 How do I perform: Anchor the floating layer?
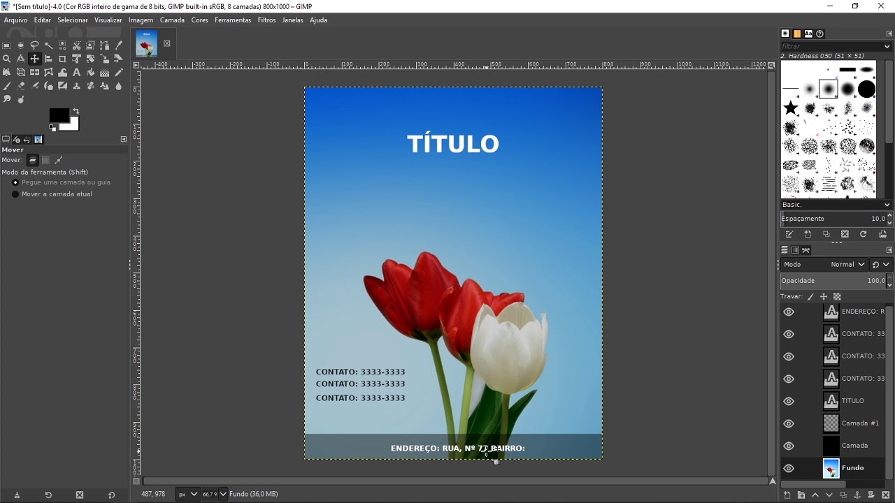pos(857,495)
